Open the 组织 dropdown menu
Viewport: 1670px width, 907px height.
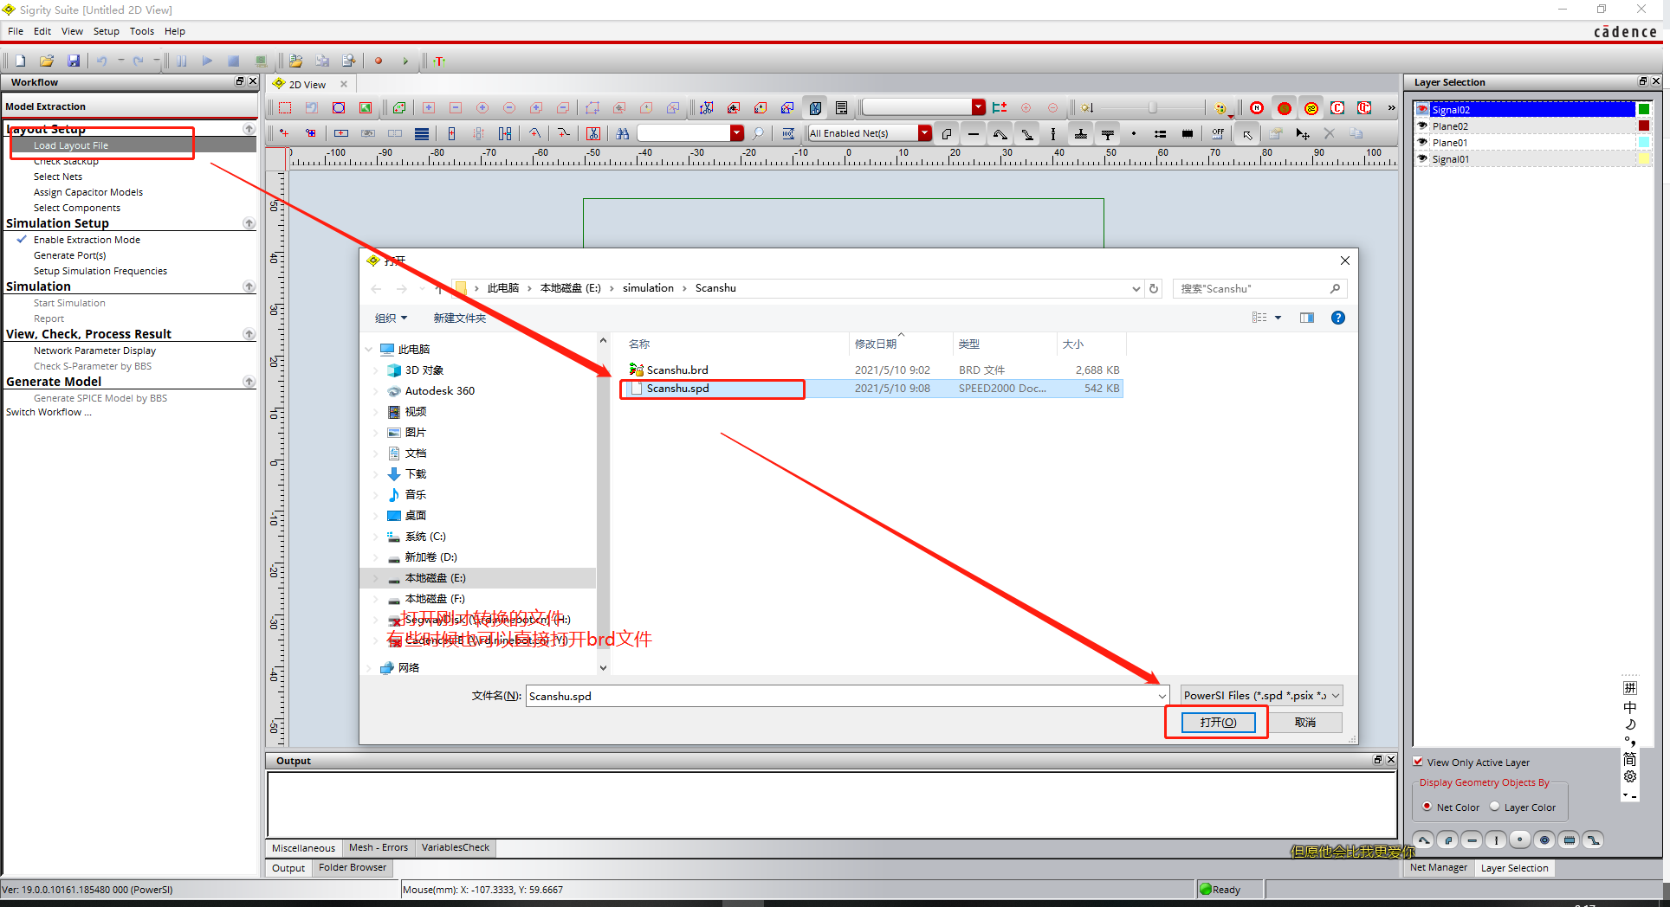(x=391, y=318)
